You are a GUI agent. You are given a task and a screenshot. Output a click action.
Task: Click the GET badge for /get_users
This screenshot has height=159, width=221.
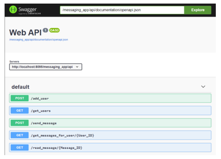[19, 111]
